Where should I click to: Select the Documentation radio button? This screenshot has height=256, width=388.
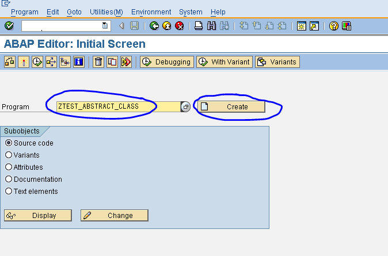9,179
